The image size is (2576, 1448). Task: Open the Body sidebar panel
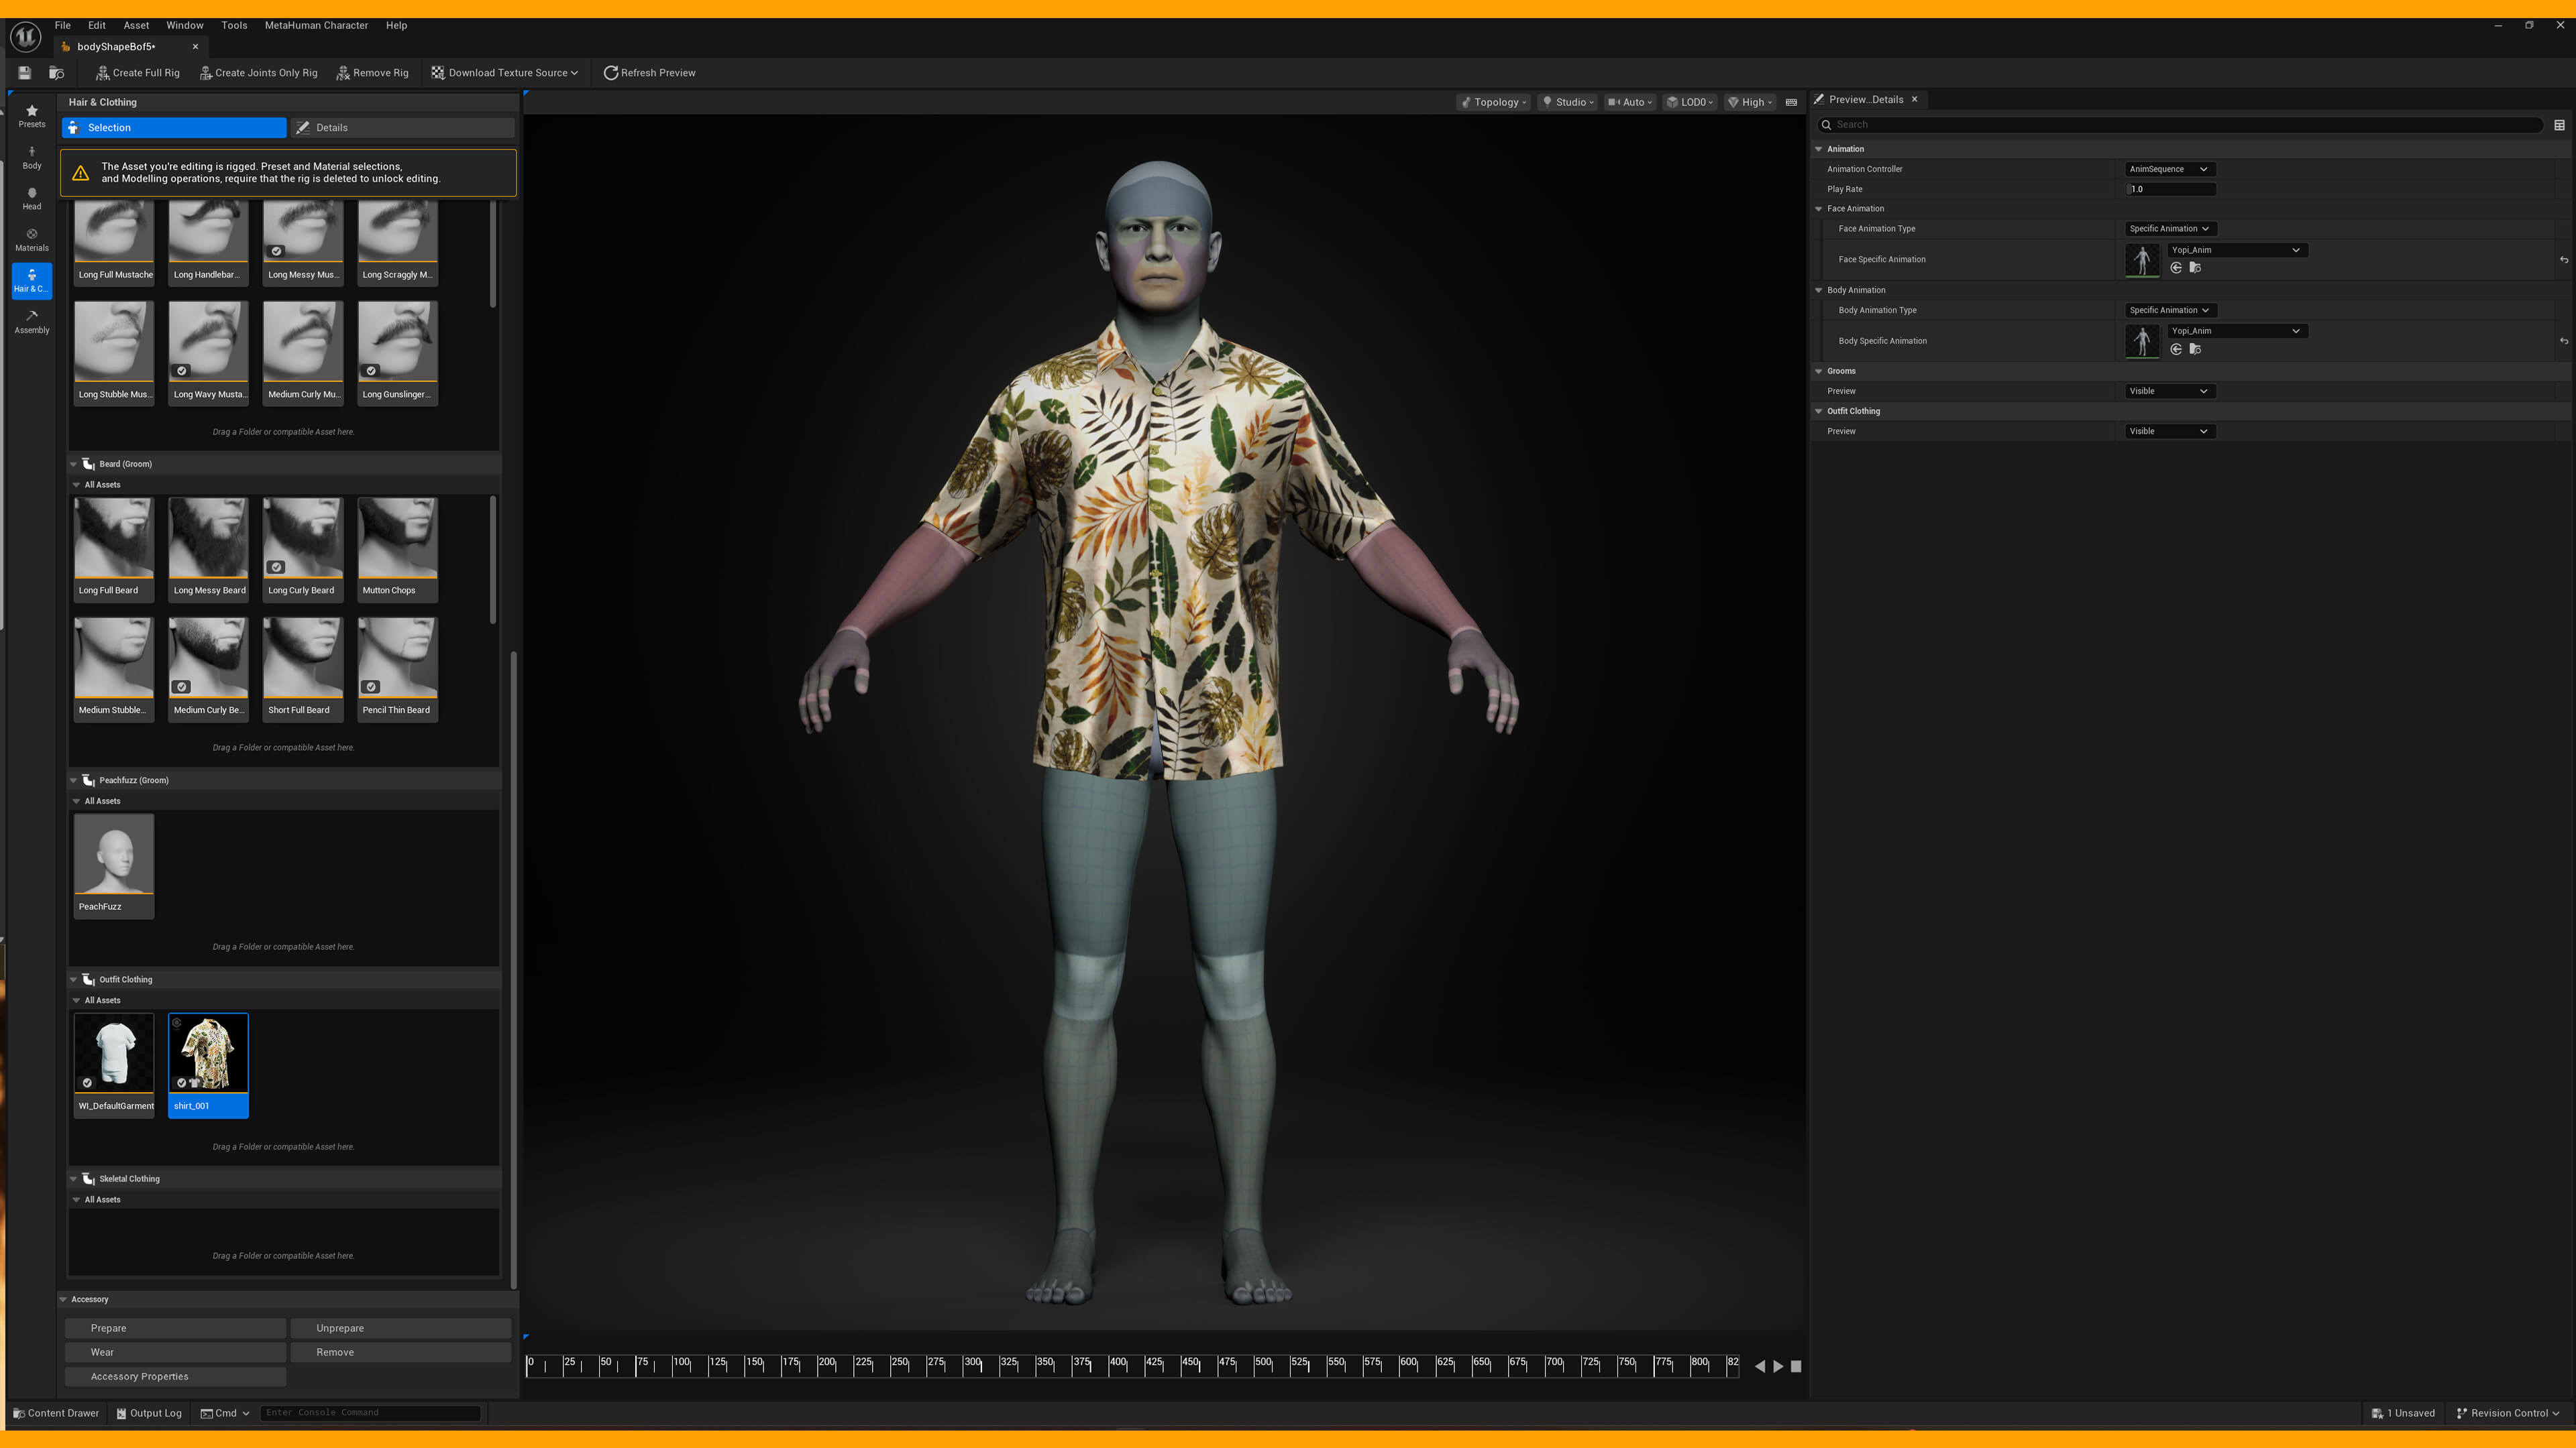pyautogui.click(x=32, y=157)
